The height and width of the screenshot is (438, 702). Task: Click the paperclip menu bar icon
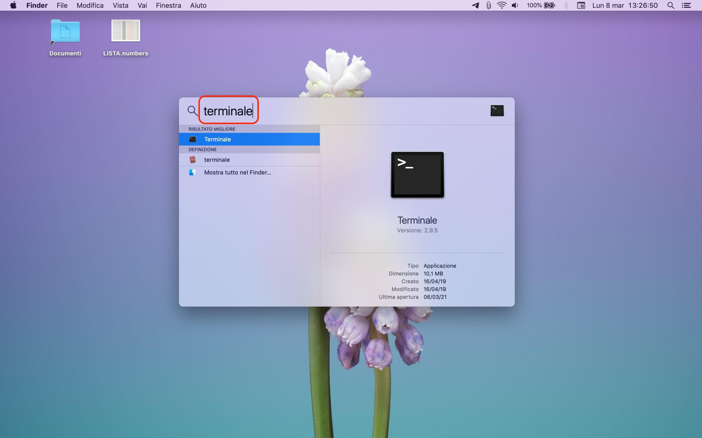coord(489,5)
